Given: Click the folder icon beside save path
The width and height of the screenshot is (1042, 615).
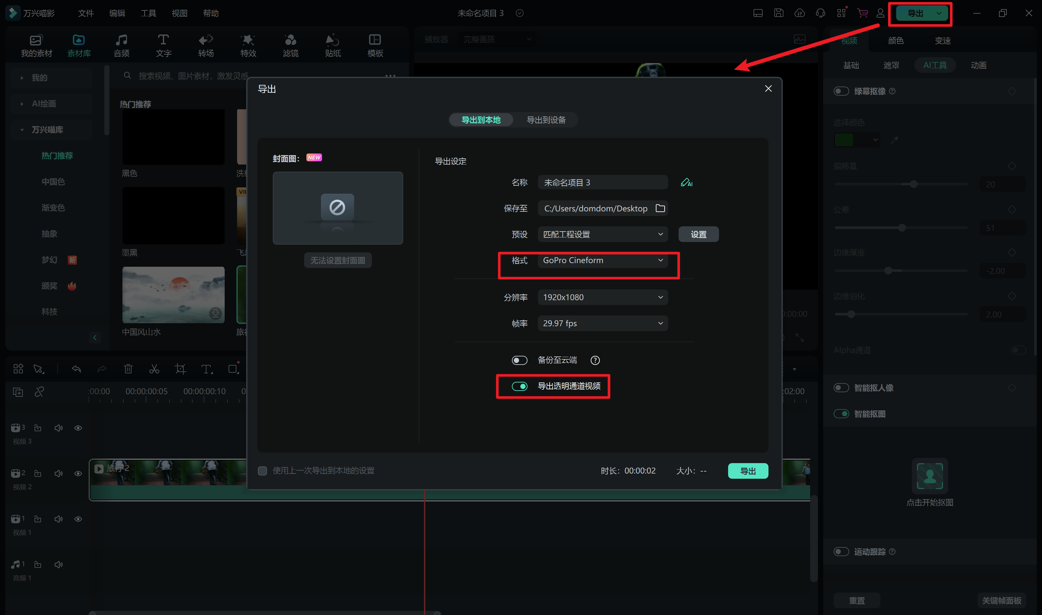Looking at the screenshot, I should [x=660, y=208].
